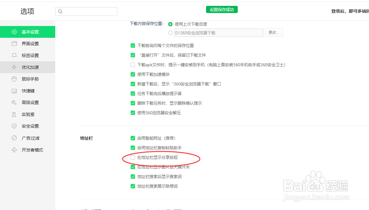Toggle 地址栏搜索后显示搜索词 checkbox
Image resolution: width=369 pixels, height=210 pixels.
click(133, 177)
